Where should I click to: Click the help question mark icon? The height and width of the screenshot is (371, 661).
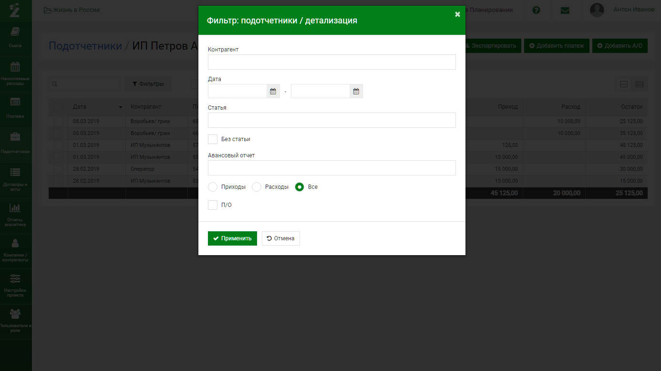tap(536, 10)
